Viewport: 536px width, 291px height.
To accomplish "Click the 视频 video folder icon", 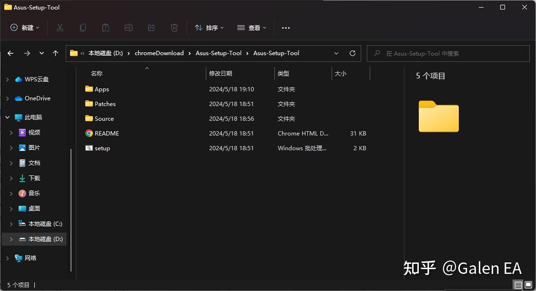I will coord(22,132).
